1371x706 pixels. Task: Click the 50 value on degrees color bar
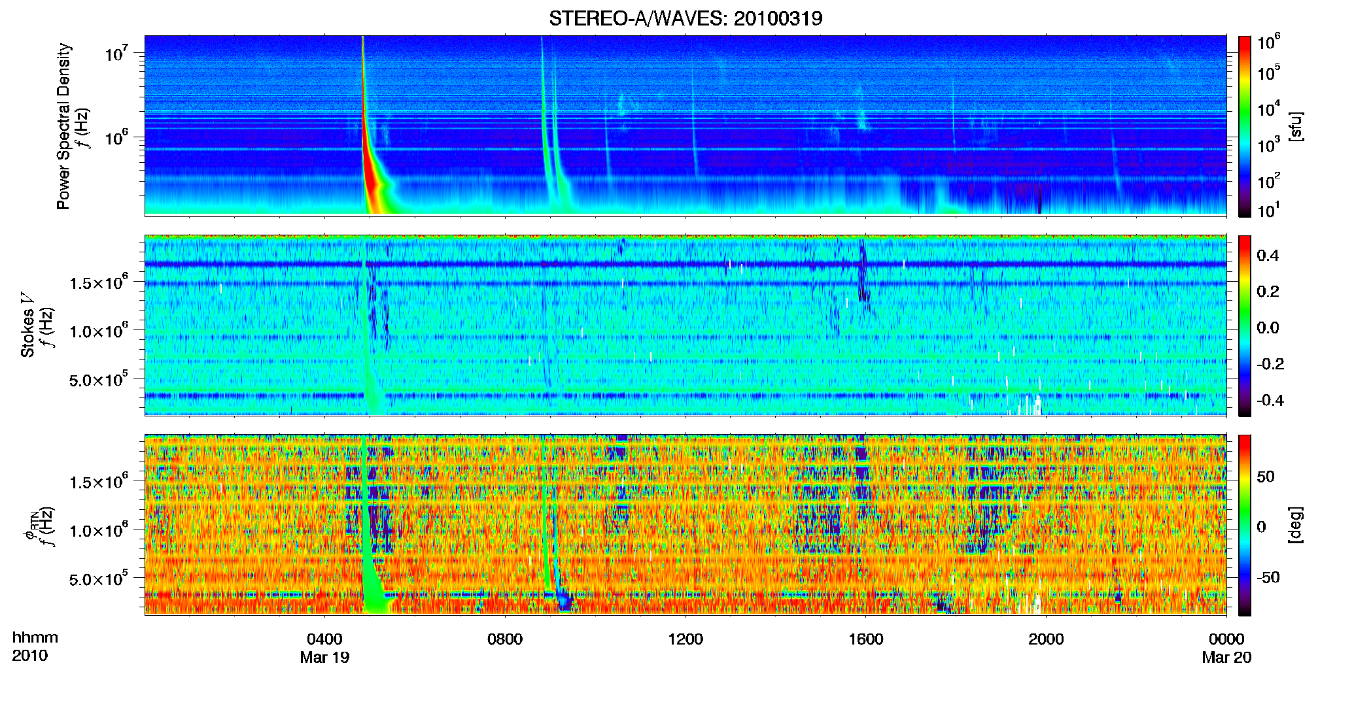(x=1266, y=477)
